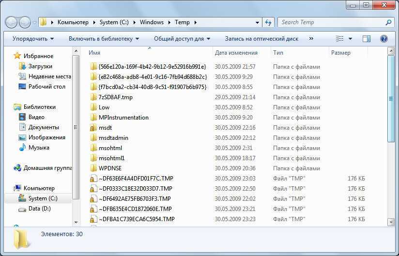
Task: Open the Общий доступ для menu
Action: pyautogui.click(x=182, y=39)
